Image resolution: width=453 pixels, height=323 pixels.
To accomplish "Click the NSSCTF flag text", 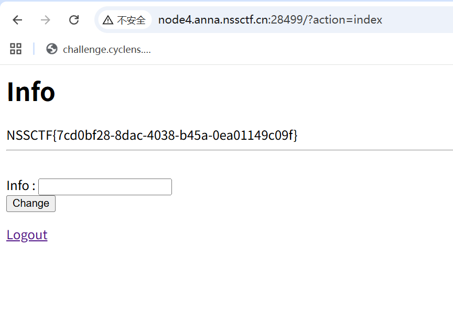I will click(x=152, y=135).
